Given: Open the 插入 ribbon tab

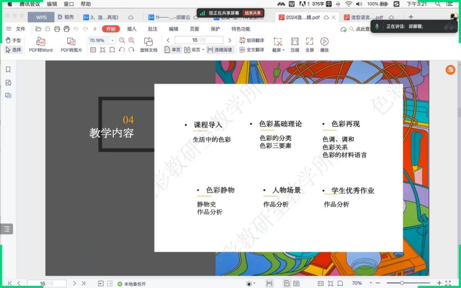Looking at the screenshot, I should click(x=132, y=29).
